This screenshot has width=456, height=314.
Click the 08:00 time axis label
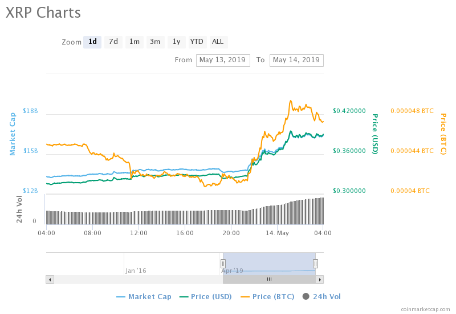[x=92, y=233]
